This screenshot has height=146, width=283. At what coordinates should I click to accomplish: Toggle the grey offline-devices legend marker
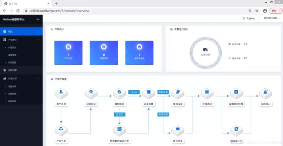coord(230,58)
